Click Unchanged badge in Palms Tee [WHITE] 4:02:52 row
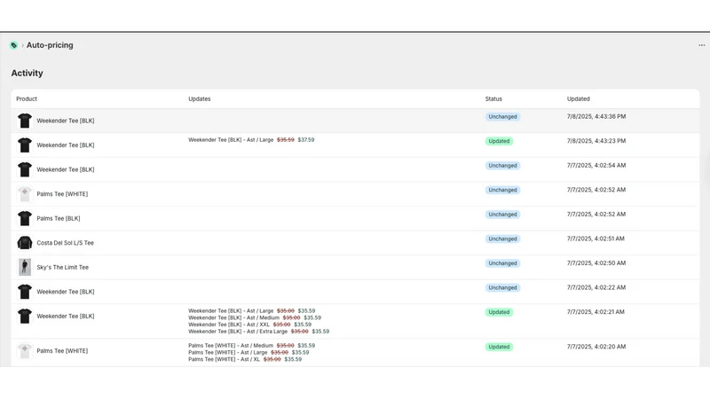710x399 pixels. 502,190
